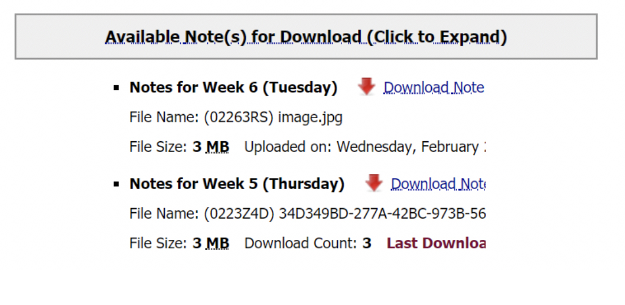Click the 3 MB size under Week 5
The height and width of the screenshot is (305, 625).
point(211,243)
